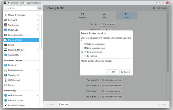Click the Printers icon

coord(5,85)
